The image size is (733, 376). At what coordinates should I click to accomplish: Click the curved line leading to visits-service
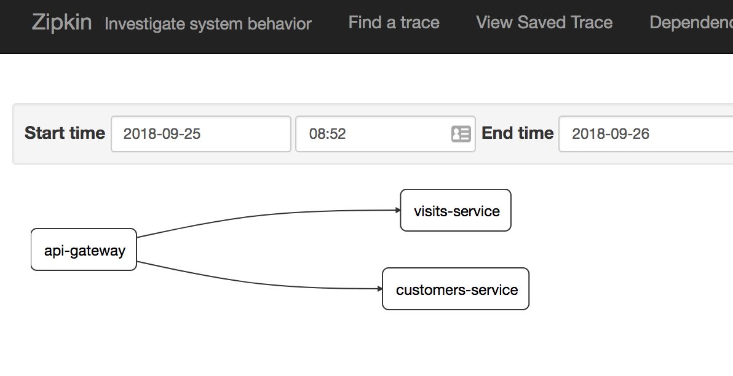click(x=258, y=215)
